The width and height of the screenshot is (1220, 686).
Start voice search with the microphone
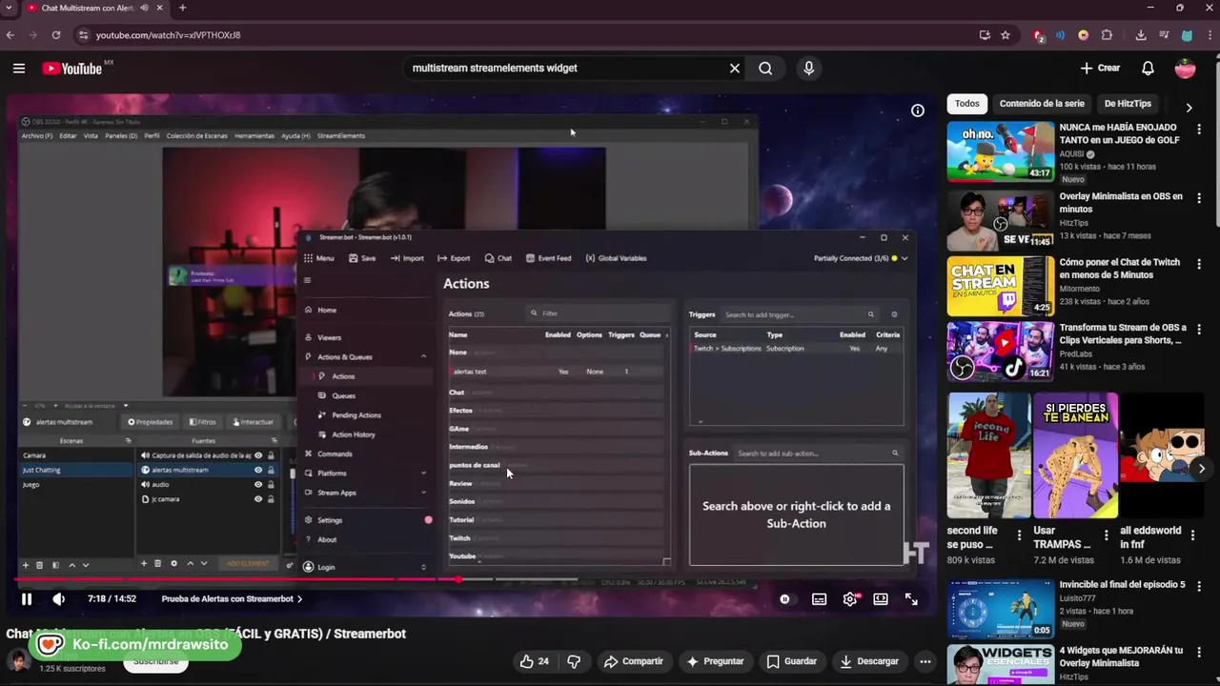coord(809,69)
